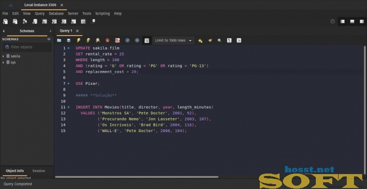Screen dimensions: 367x189
Task: Open the search table data icon
Action: tap(84, 22)
